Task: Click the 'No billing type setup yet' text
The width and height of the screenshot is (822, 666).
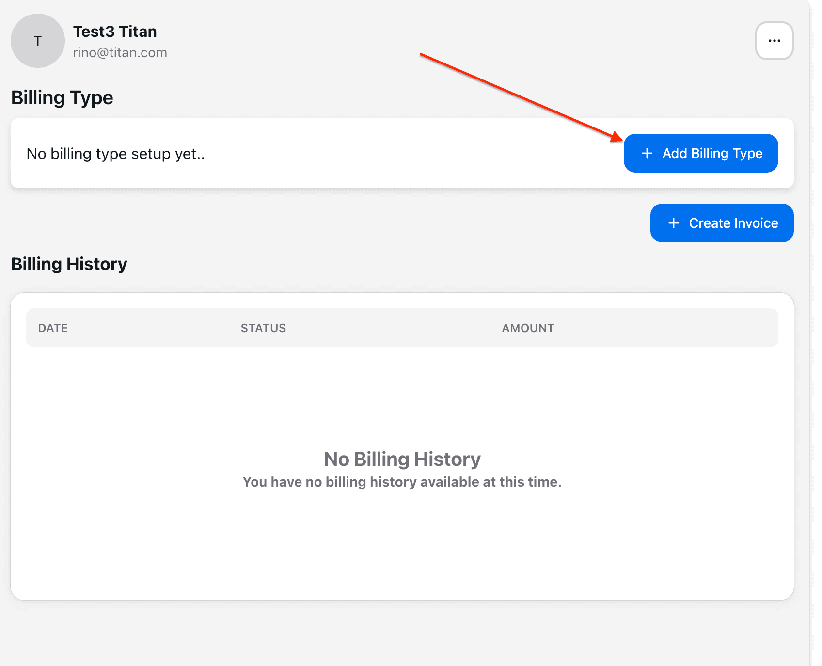Action: 115,154
